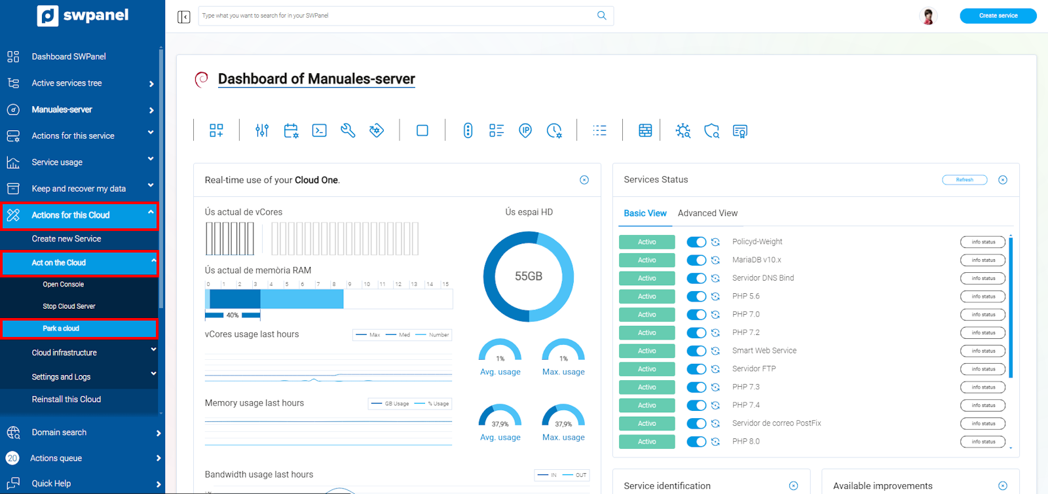Turn off the PHP 8.0 toggle

tap(696, 442)
